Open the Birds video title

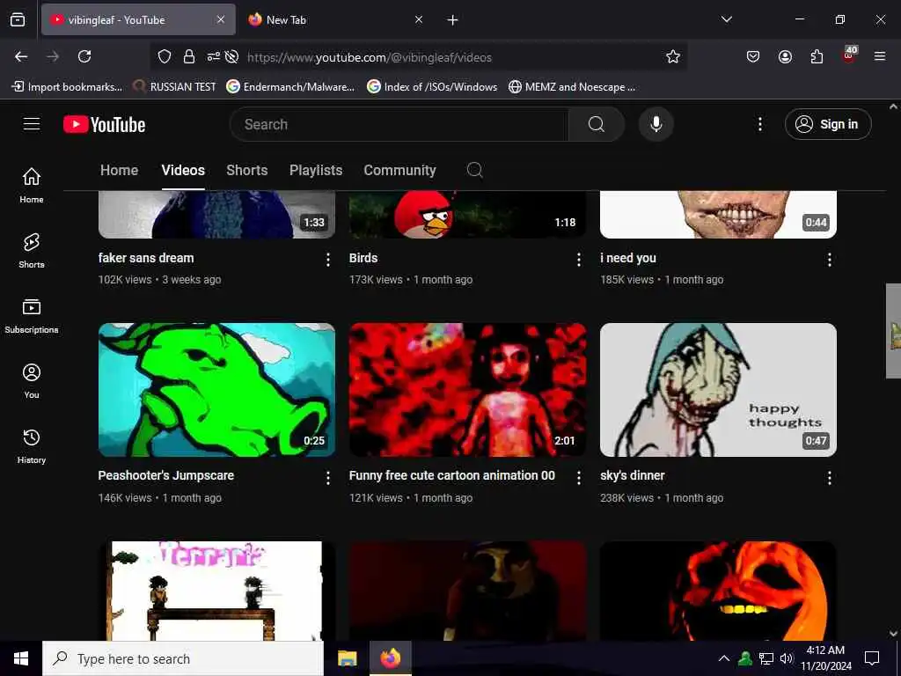click(x=363, y=258)
